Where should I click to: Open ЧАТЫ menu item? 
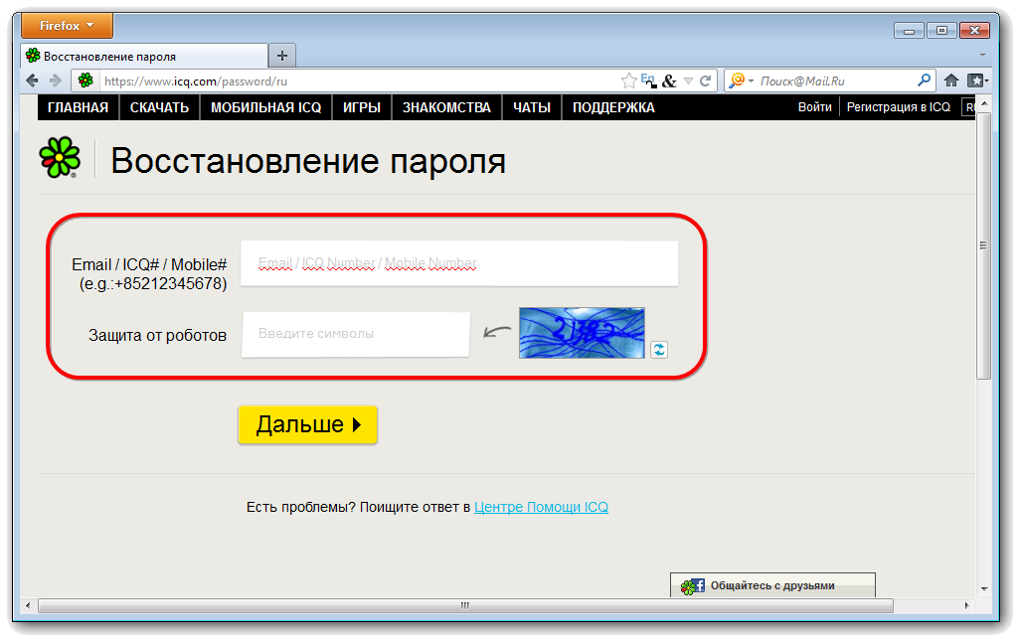pyautogui.click(x=532, y=107)
